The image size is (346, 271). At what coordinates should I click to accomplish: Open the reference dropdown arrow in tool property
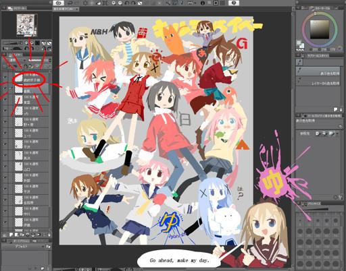coord(337,133)
